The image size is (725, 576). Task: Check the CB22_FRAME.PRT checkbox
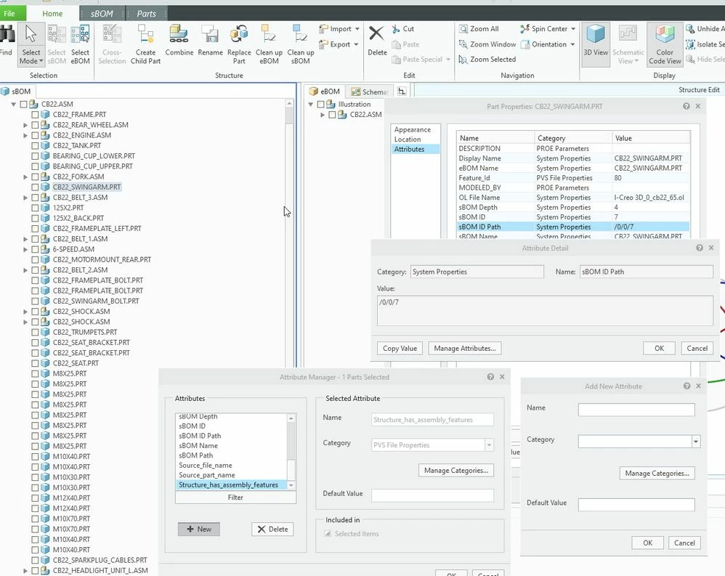pyautogui.click(x=35, y=114)
